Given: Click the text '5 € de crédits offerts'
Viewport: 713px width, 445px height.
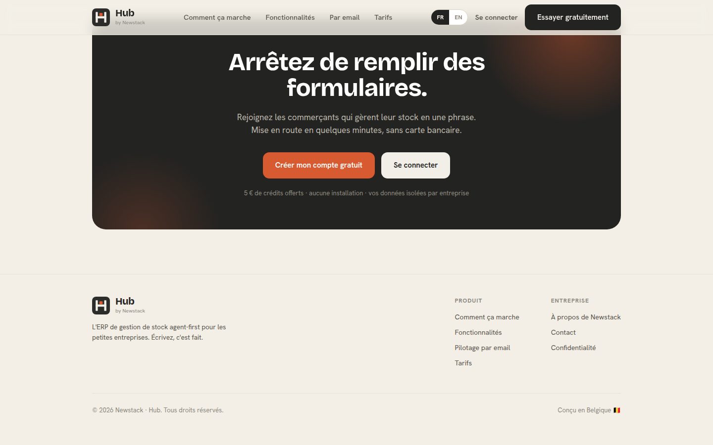Looking at the screenshot, I should click(x=274, y=193).
